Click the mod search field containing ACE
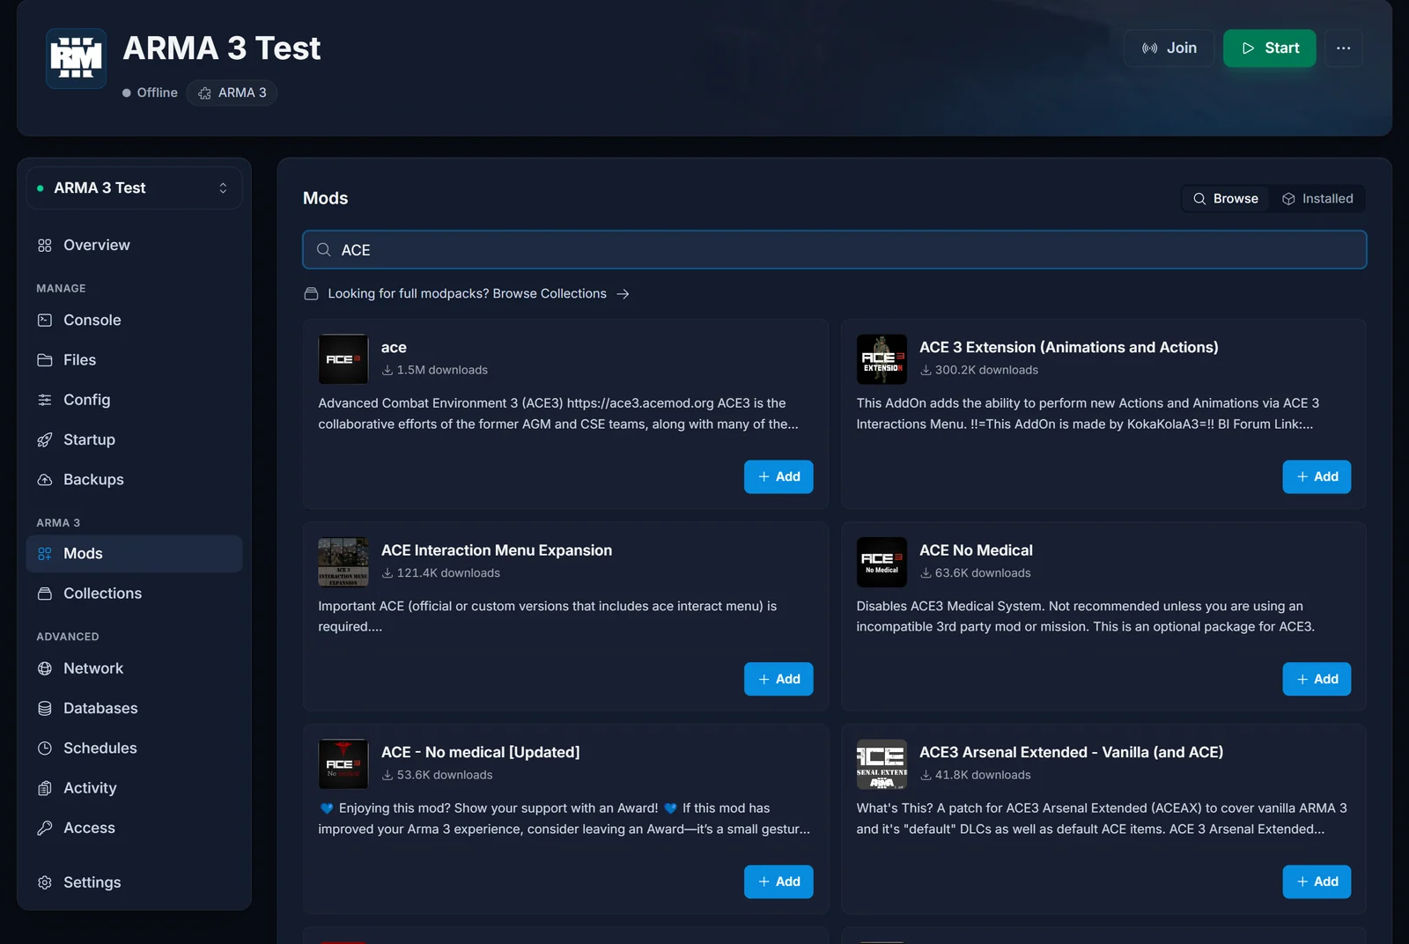The image size is (1409, 944). pyautogui.click(x=834, y=250)
